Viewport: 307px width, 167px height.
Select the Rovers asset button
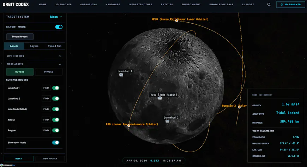(20, 72)
